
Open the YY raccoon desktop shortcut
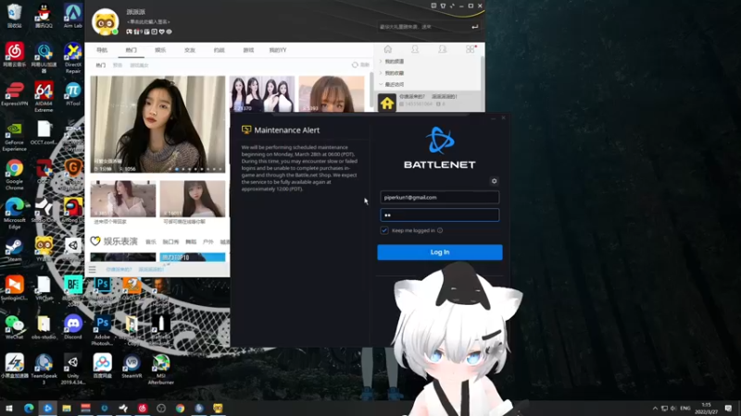coord(44,250)
